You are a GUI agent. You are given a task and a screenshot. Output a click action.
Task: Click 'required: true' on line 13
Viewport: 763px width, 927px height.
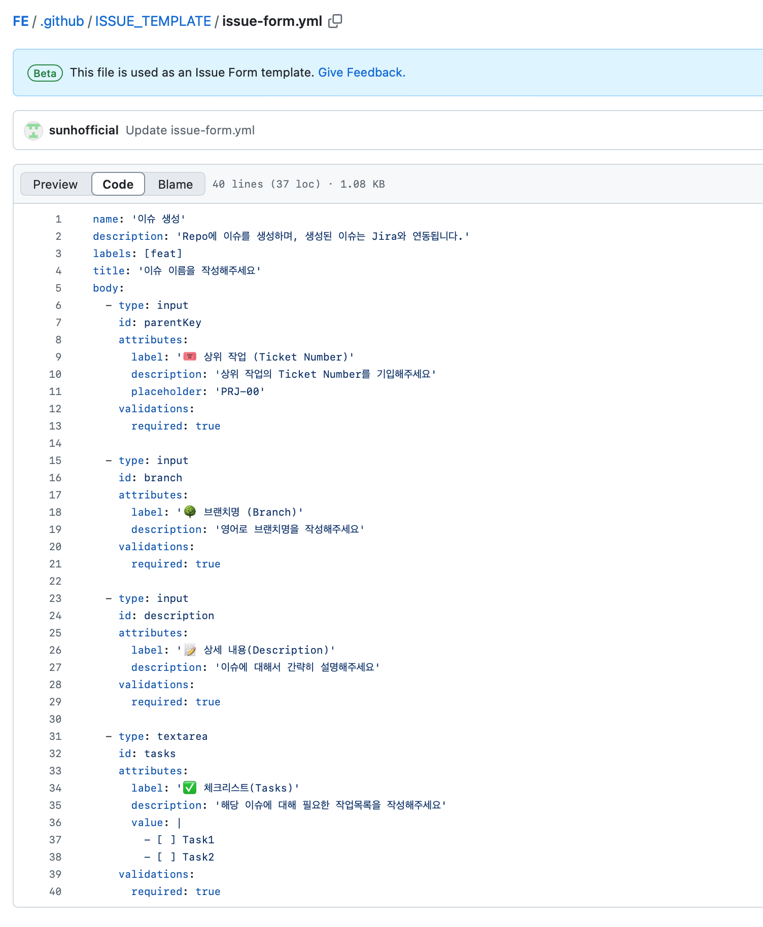click(x=176, y=426)
